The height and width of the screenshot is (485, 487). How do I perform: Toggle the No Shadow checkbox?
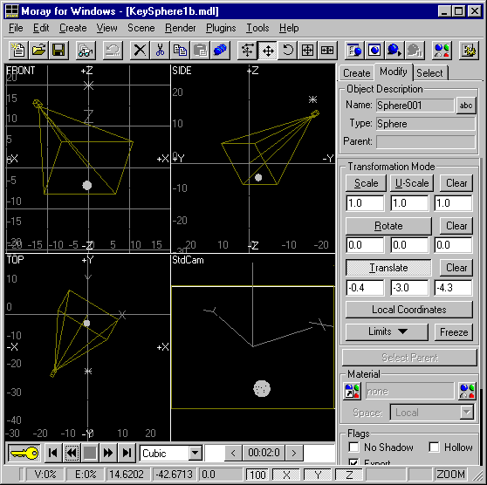(353, 447)
